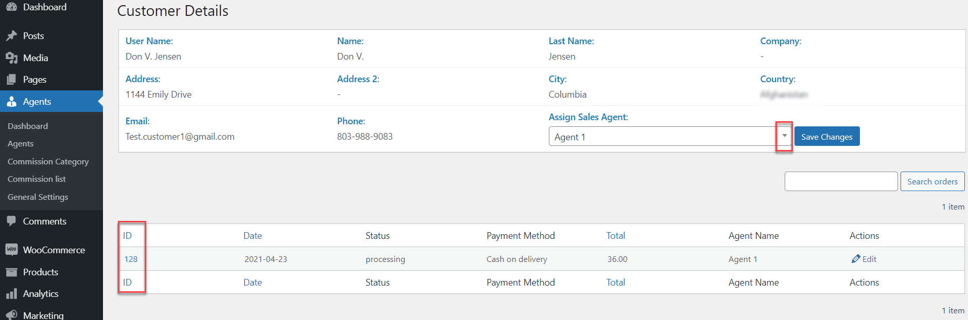Click the Analytics bar chart icon
Screen dimensions: 968x320
click(11, 294)
